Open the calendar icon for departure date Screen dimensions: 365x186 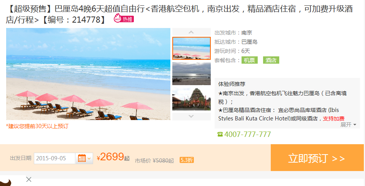82,158
